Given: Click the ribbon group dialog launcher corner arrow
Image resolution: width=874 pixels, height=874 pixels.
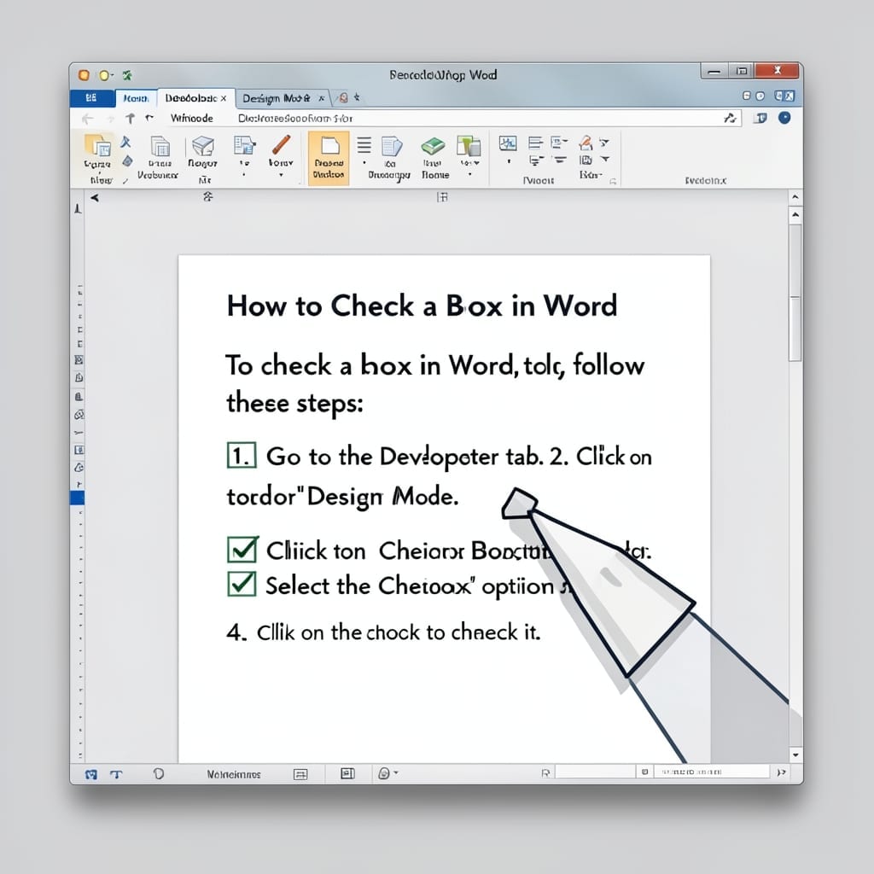Looking at the screenshot, I should point(613,181).
